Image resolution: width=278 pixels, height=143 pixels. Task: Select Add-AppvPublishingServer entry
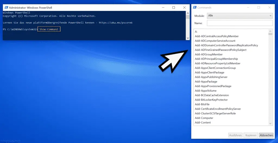[211, 77]
